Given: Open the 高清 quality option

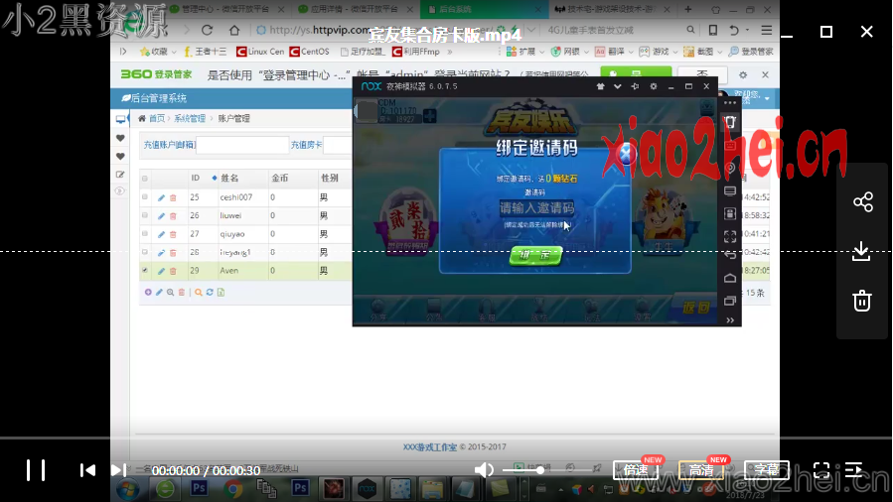Looking at the screenshot, I should tap(701, 470).
